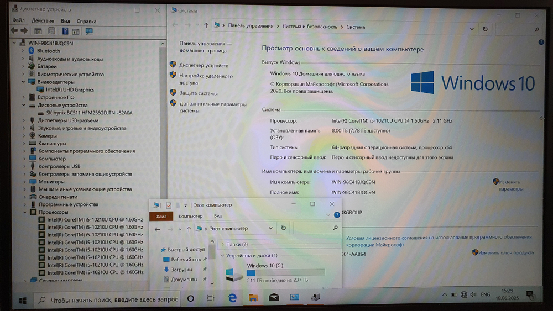Click Изменить параметры link
This screenshot has width=553, height=311.
pyautogui.click(x=510, y=185)
